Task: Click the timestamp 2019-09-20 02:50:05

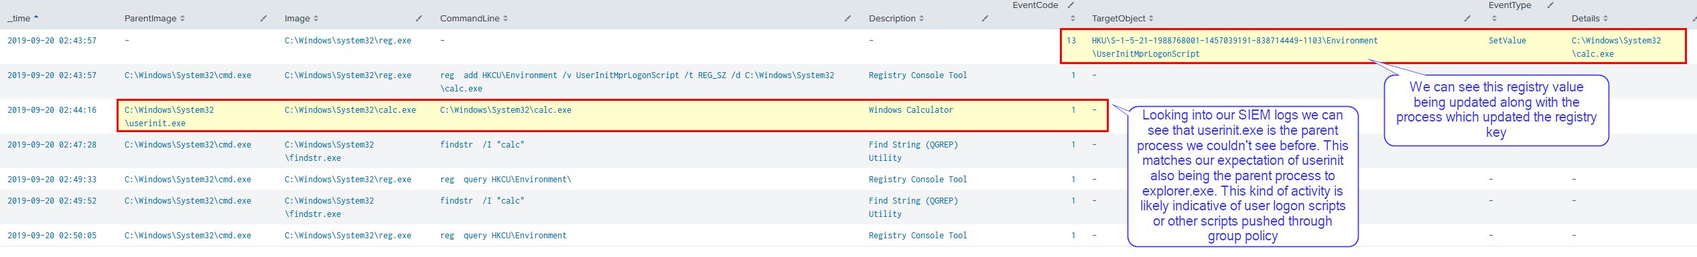Action: point(52,236)
